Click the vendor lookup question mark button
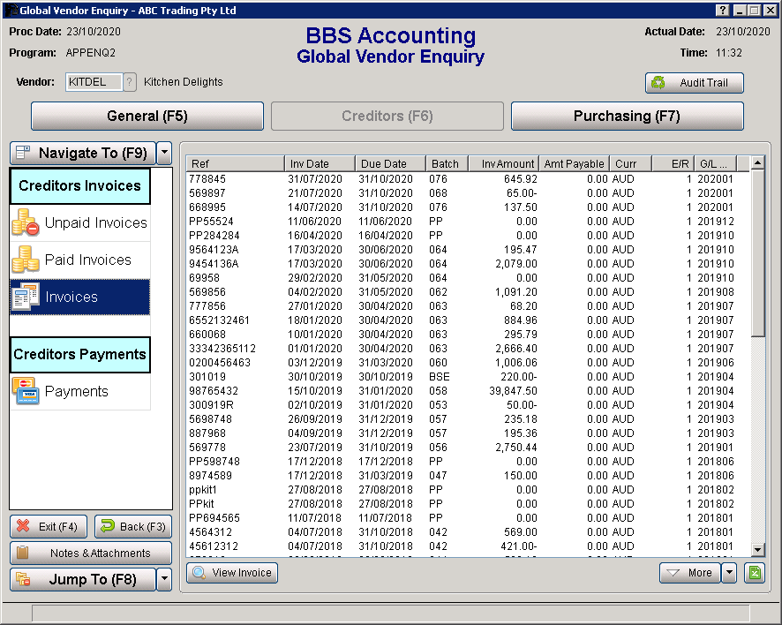Image resolution: width=782 pixels, height=625 pixels. (130, 82)
